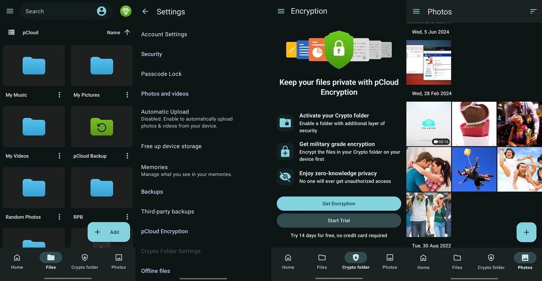The width and height of the screenshot is (542, 281).
Task: Tap Activate your Crypto folder icon
Action: 285,122
